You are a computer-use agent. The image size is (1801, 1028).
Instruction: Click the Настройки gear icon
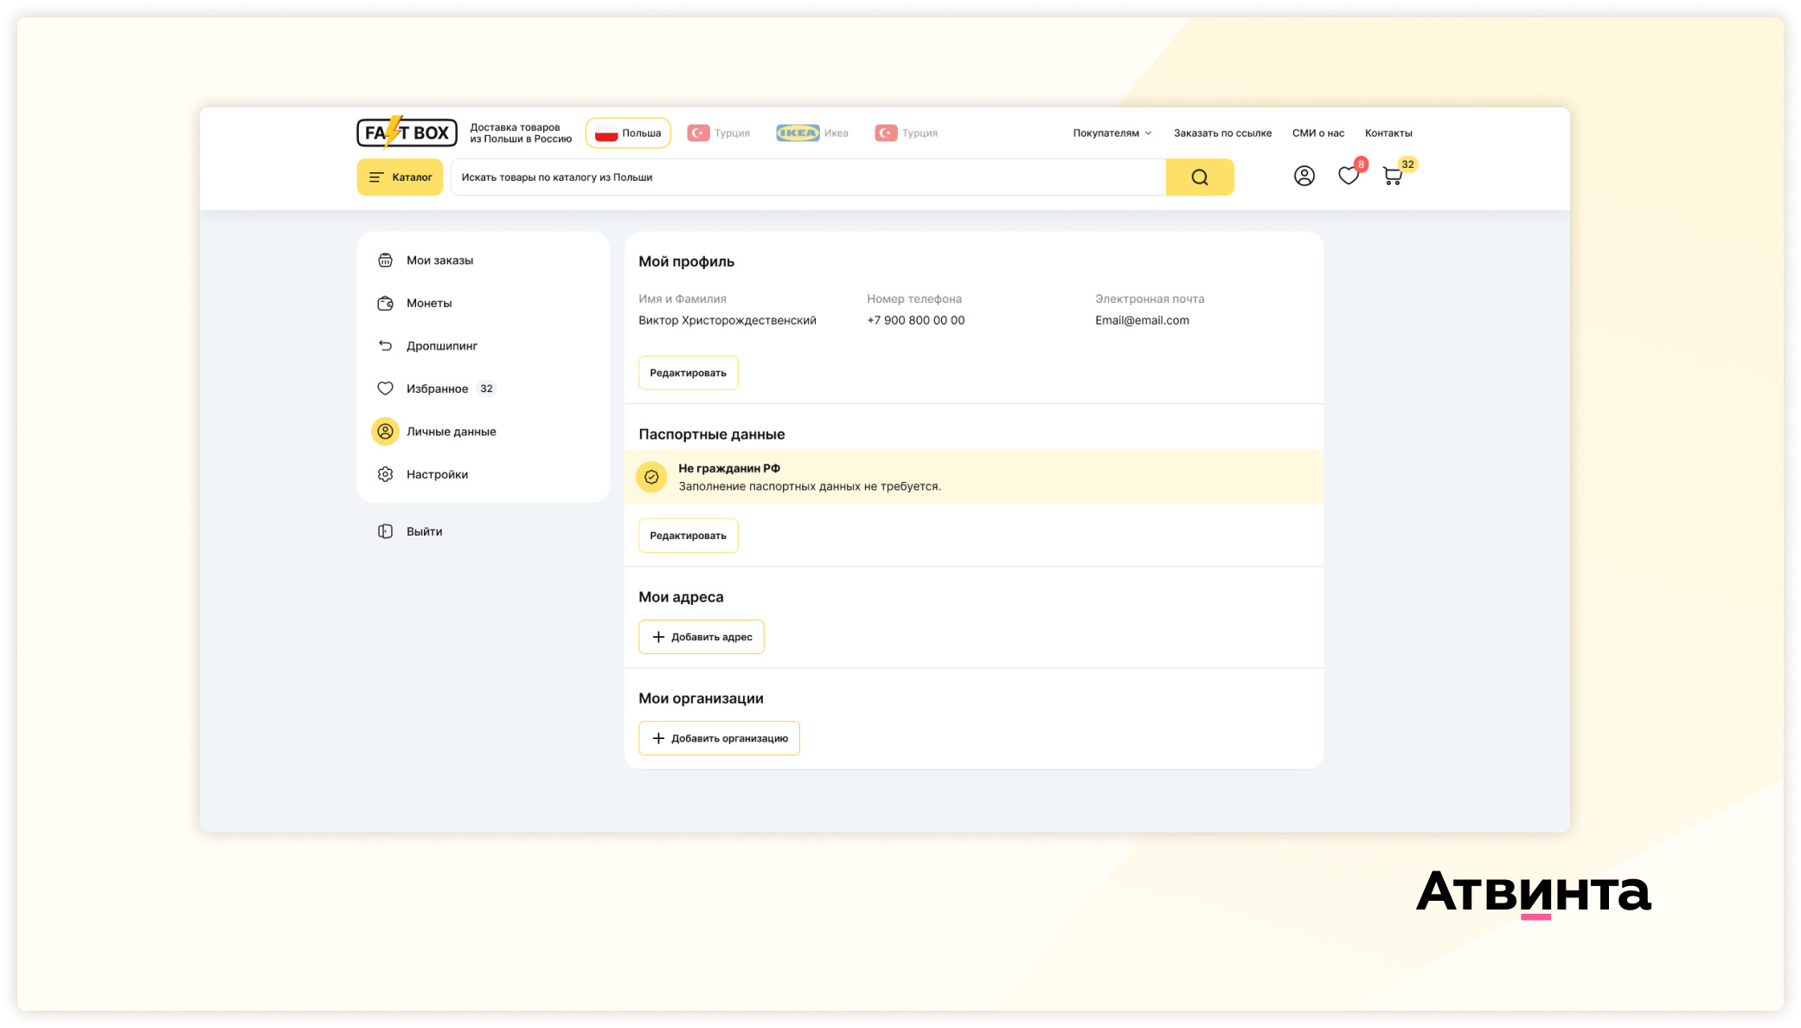385,474
